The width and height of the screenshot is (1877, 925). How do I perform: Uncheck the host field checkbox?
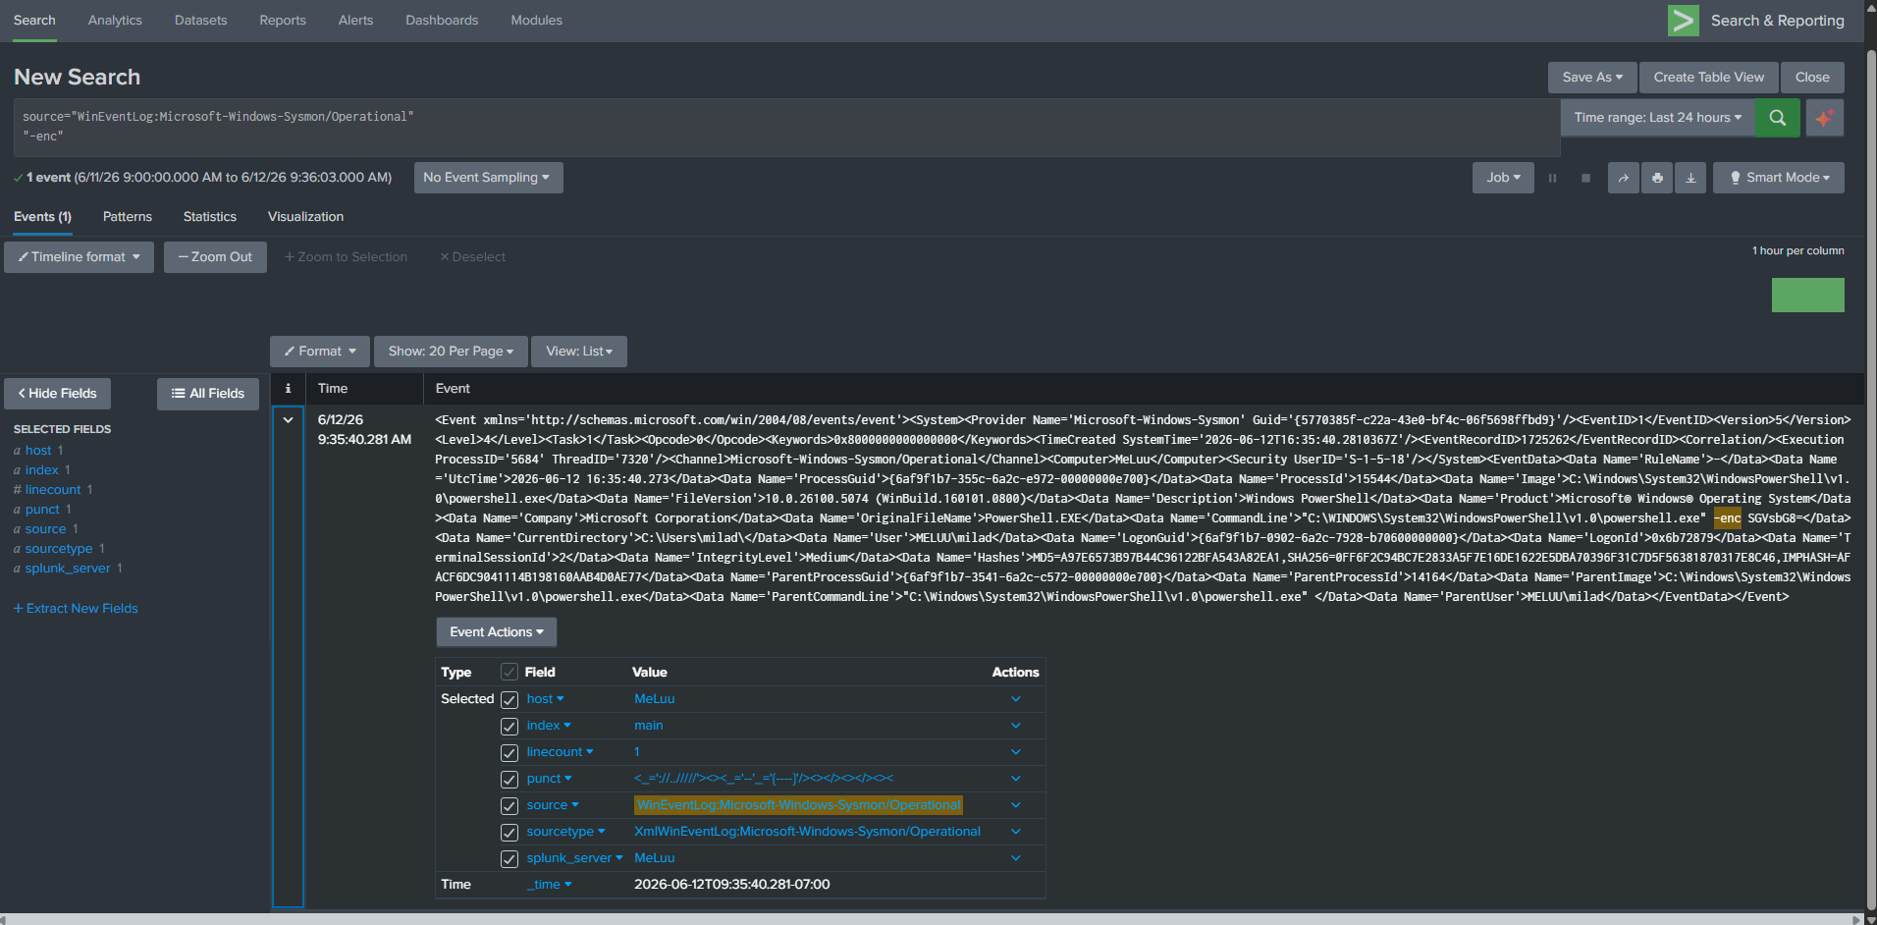[x=509, y=700]
